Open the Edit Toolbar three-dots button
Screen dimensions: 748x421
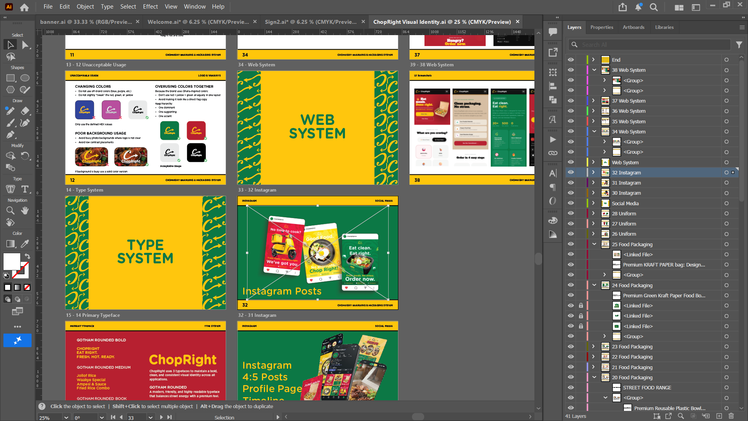(x=18, y=327)
